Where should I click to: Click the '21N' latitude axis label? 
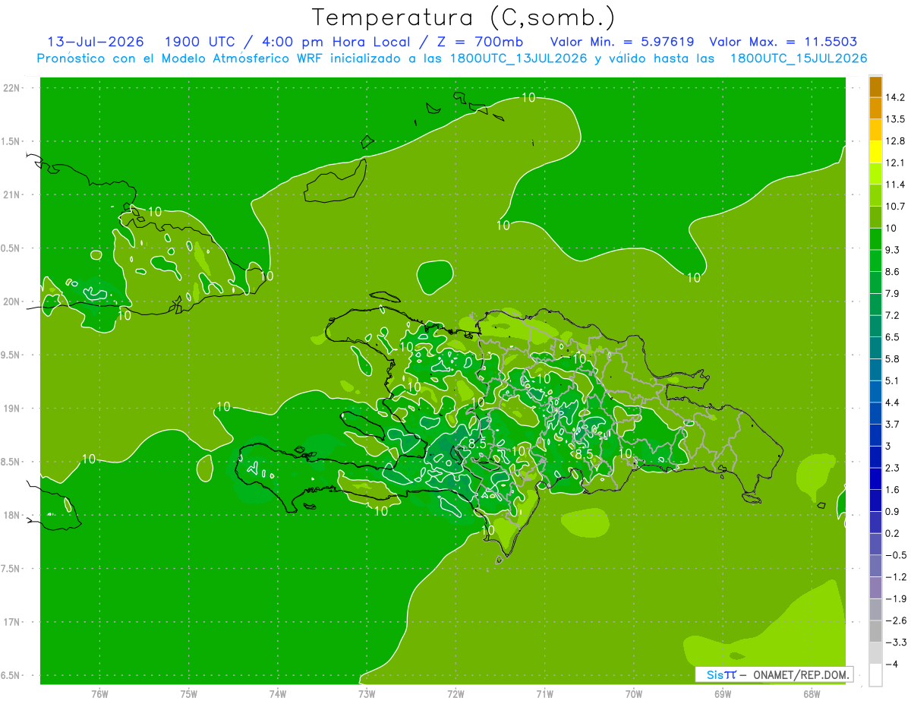[13, 194]
